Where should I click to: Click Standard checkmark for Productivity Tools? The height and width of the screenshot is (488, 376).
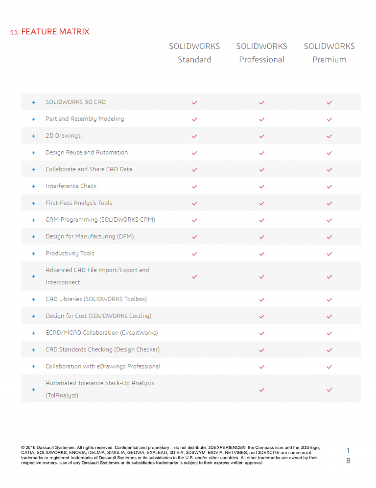point(194,254)
